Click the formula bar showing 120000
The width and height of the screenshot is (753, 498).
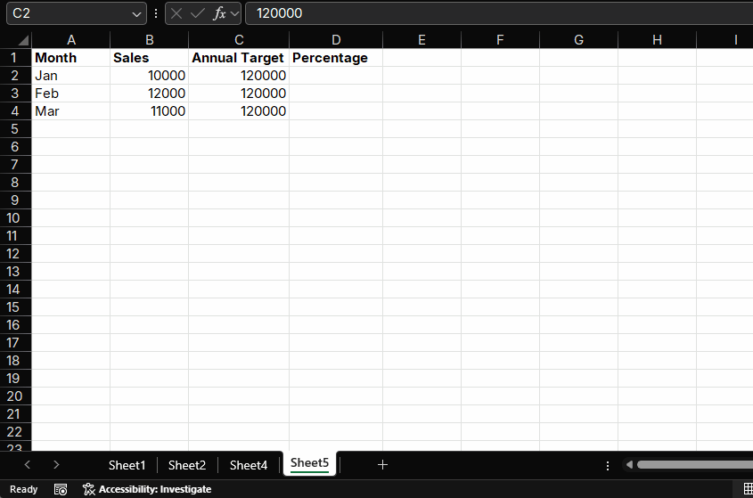click(499, 13)
